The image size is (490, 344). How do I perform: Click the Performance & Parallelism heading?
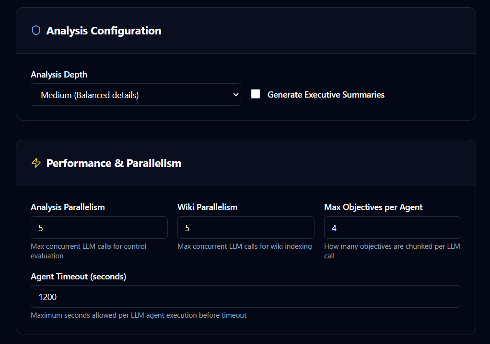coord(114,163)
